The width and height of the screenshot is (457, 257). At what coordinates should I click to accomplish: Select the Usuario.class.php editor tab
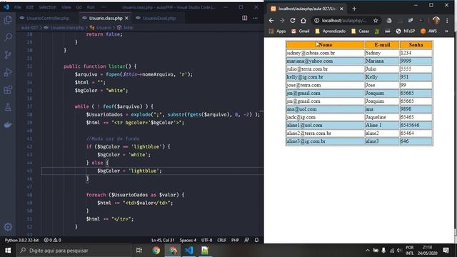106,18
